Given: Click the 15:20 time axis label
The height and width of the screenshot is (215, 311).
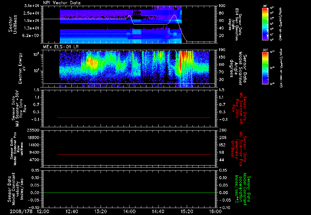Looking at the screenshot, I should point(187,211).
